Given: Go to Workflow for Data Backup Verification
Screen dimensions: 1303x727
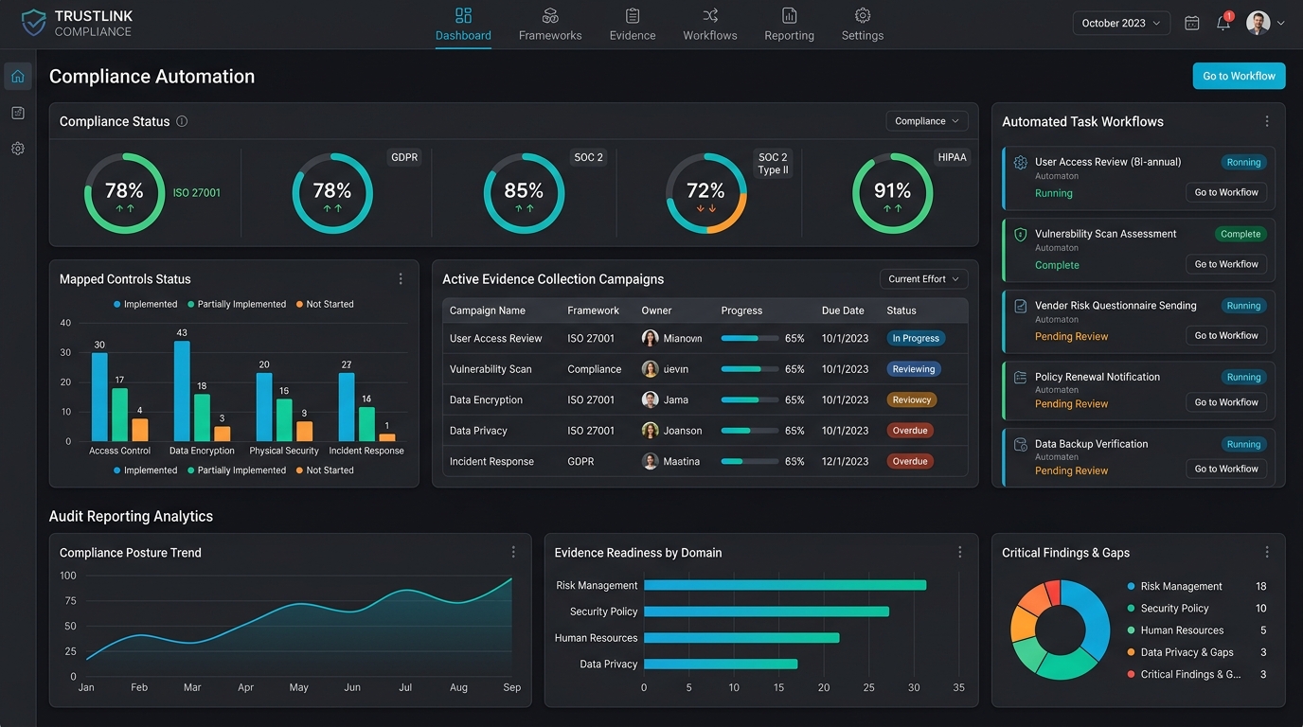Looking at the screenshot, I should click(1226, 469).
